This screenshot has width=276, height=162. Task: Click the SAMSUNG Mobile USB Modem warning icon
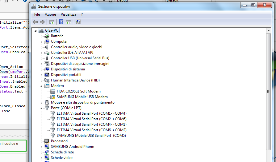52,97
